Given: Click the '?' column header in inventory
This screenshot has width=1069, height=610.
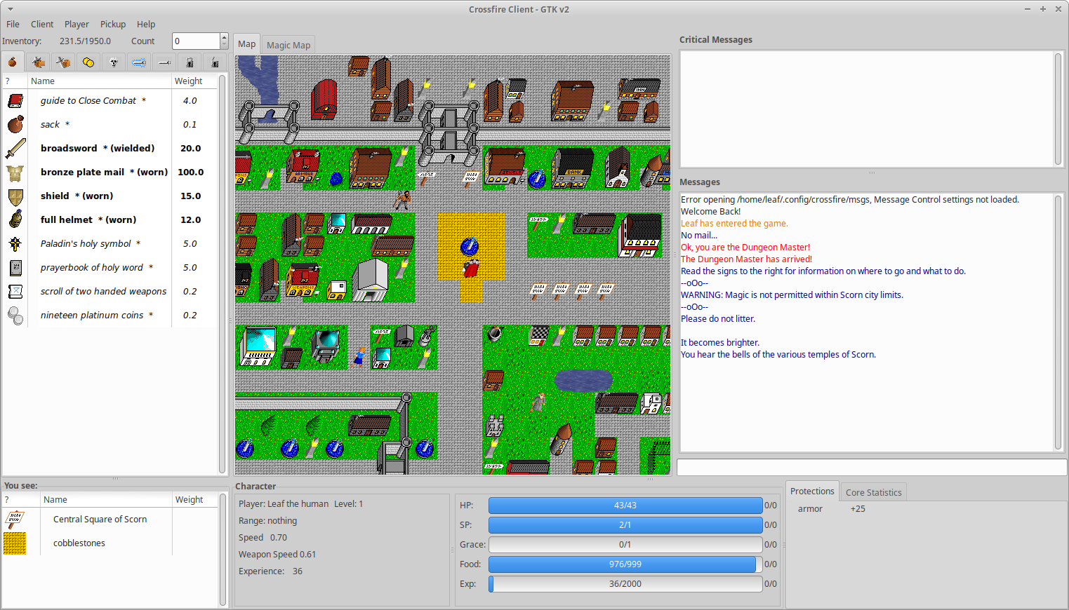Looking at the screenshot, I should [x=15, y=81].
